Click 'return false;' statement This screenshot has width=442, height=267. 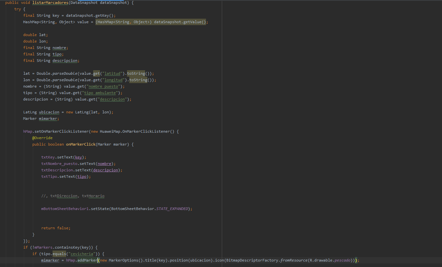(56, 228)
